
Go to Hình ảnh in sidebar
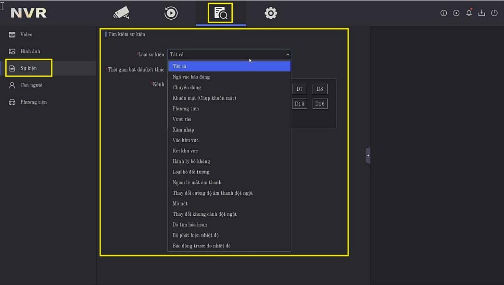coord(30,51)
